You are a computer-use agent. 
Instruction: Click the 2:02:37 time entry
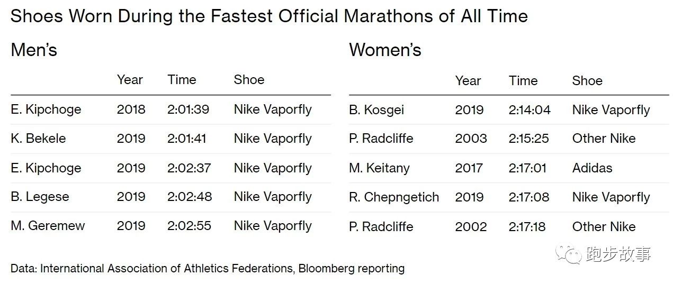[189, 168]
